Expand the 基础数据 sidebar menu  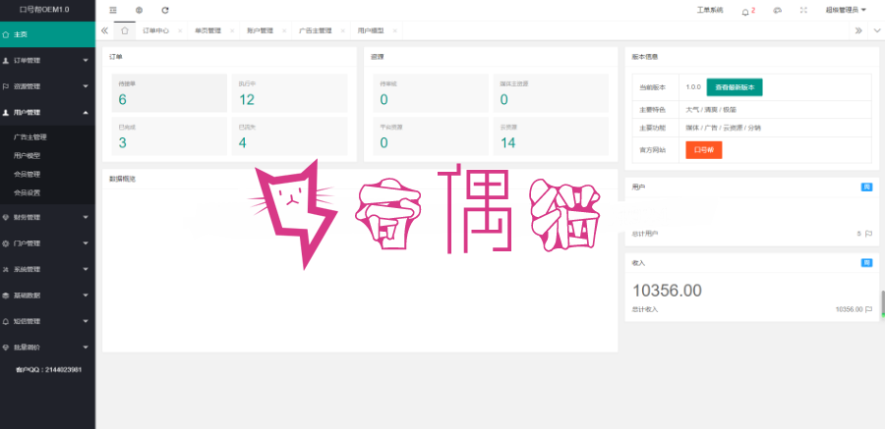[47, 295]
